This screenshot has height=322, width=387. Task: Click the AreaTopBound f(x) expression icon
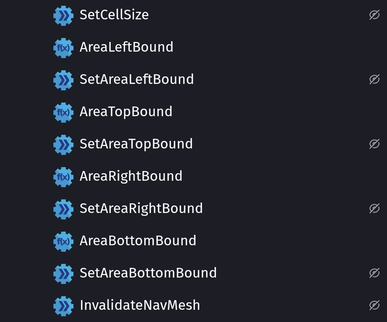pos(63,112)
